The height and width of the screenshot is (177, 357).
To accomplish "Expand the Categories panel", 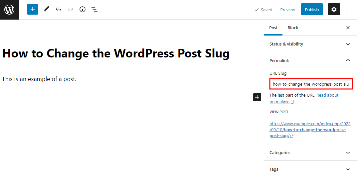I will click(310, 153).
